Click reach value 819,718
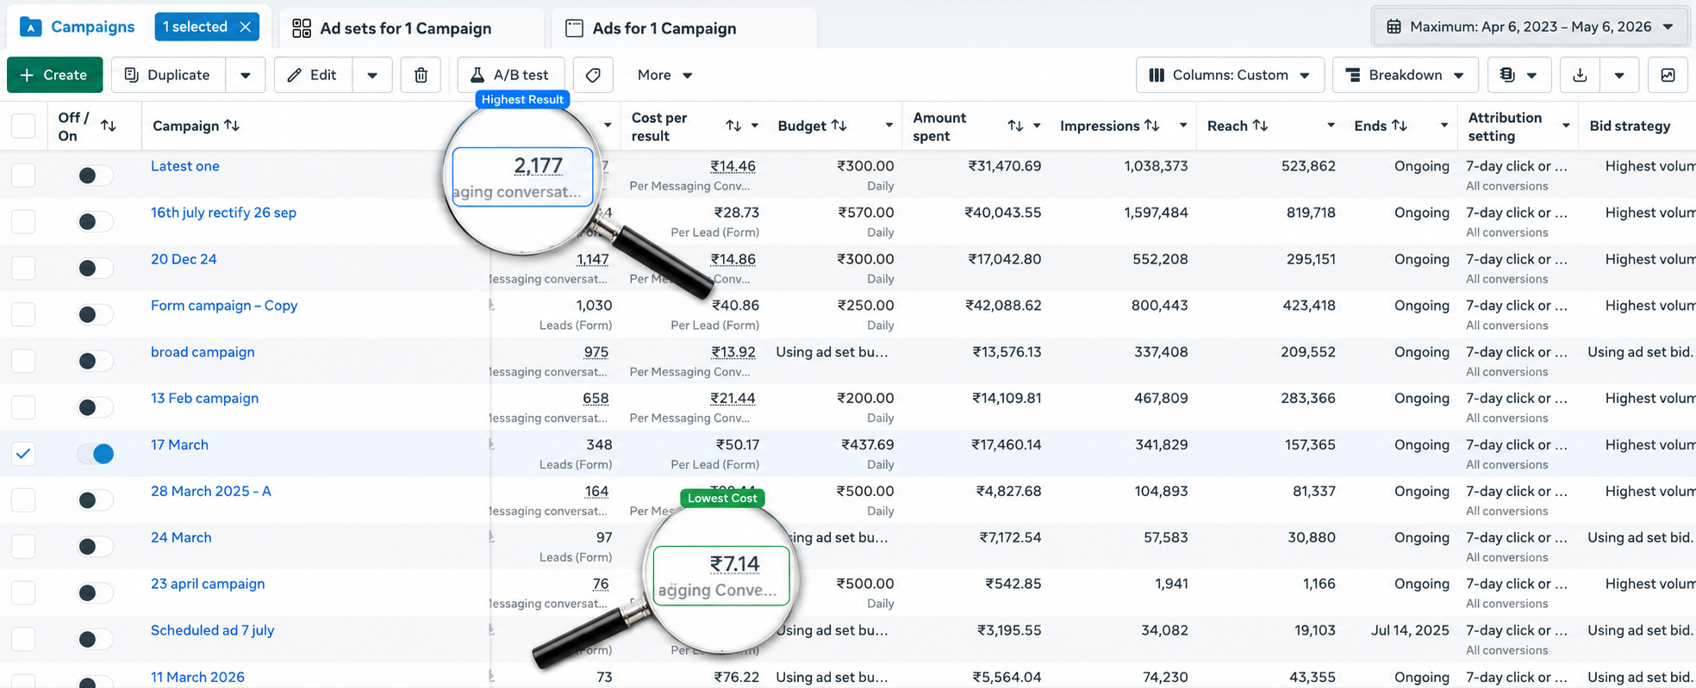 coord(1311,213)
